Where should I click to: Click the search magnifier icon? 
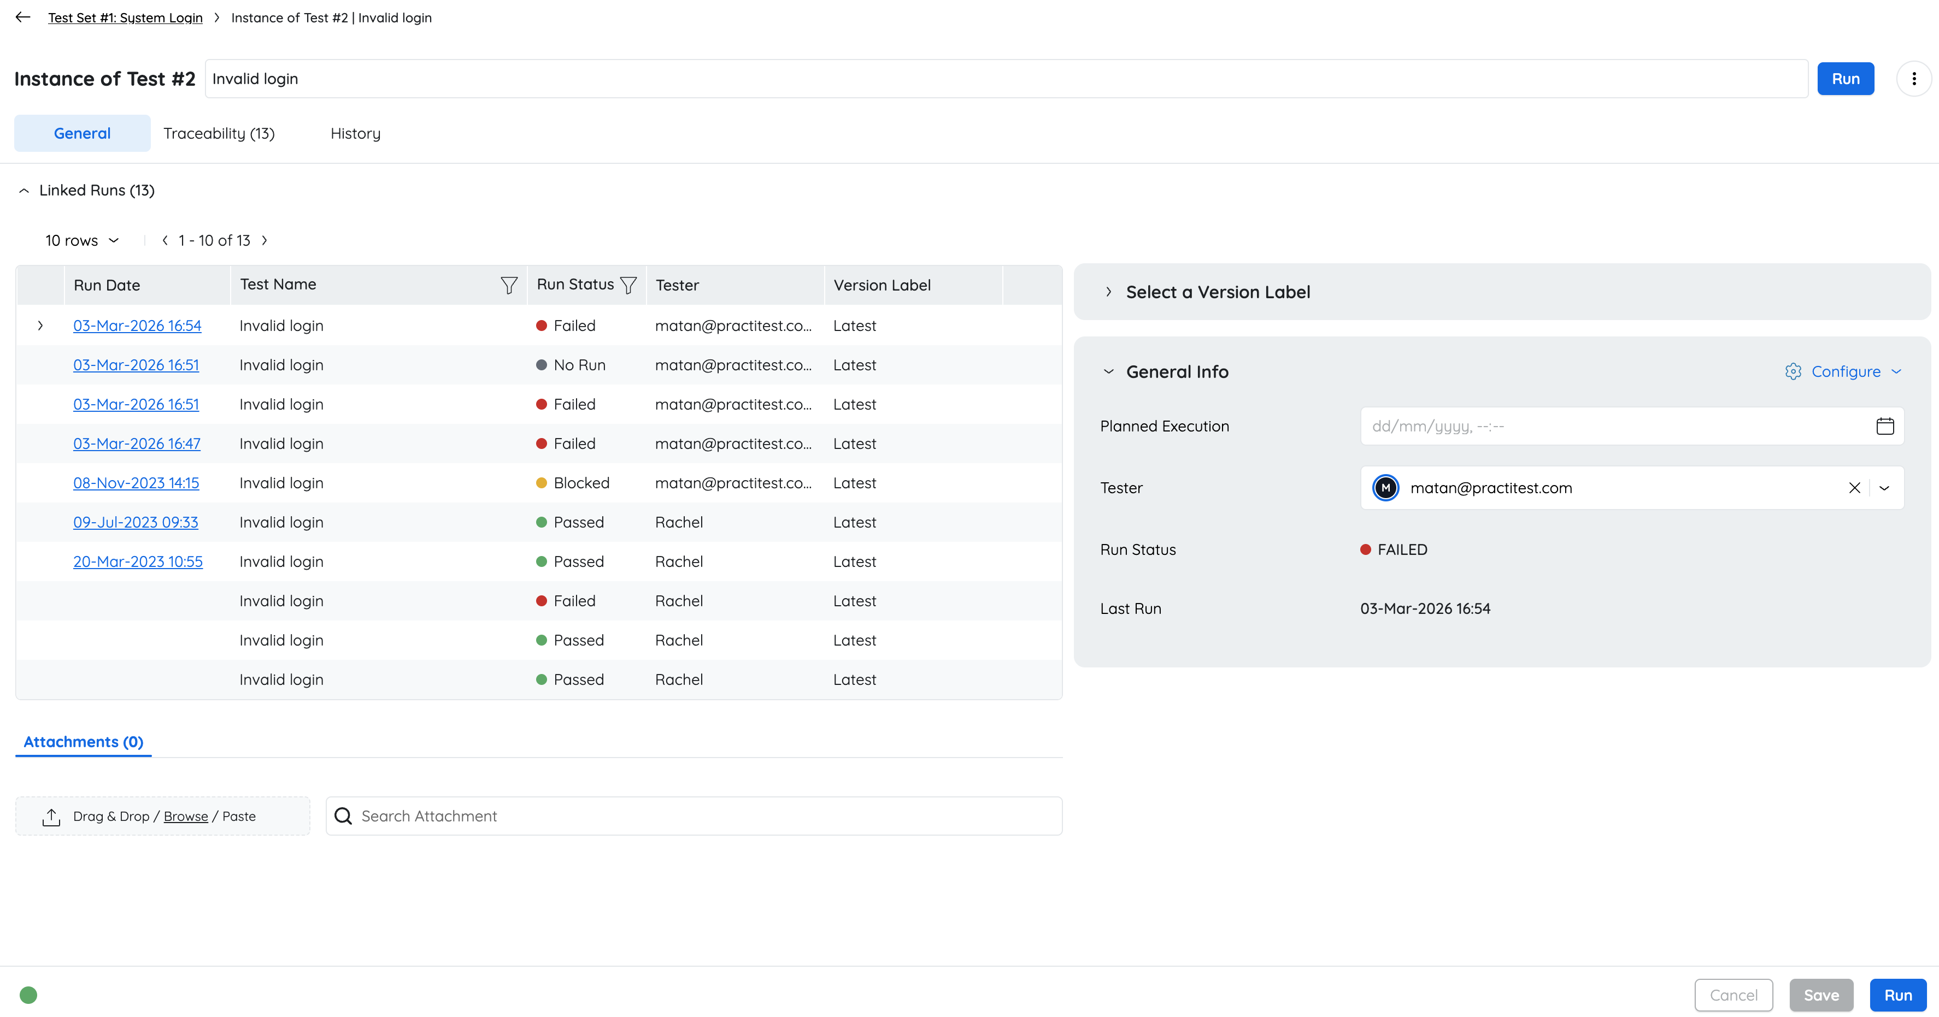(x=343, y=816)
